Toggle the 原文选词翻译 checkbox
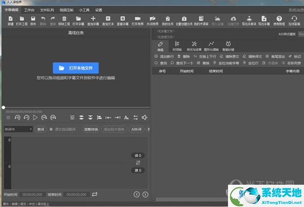This screenshot has height=207, width=304. (x=51, y=129)
